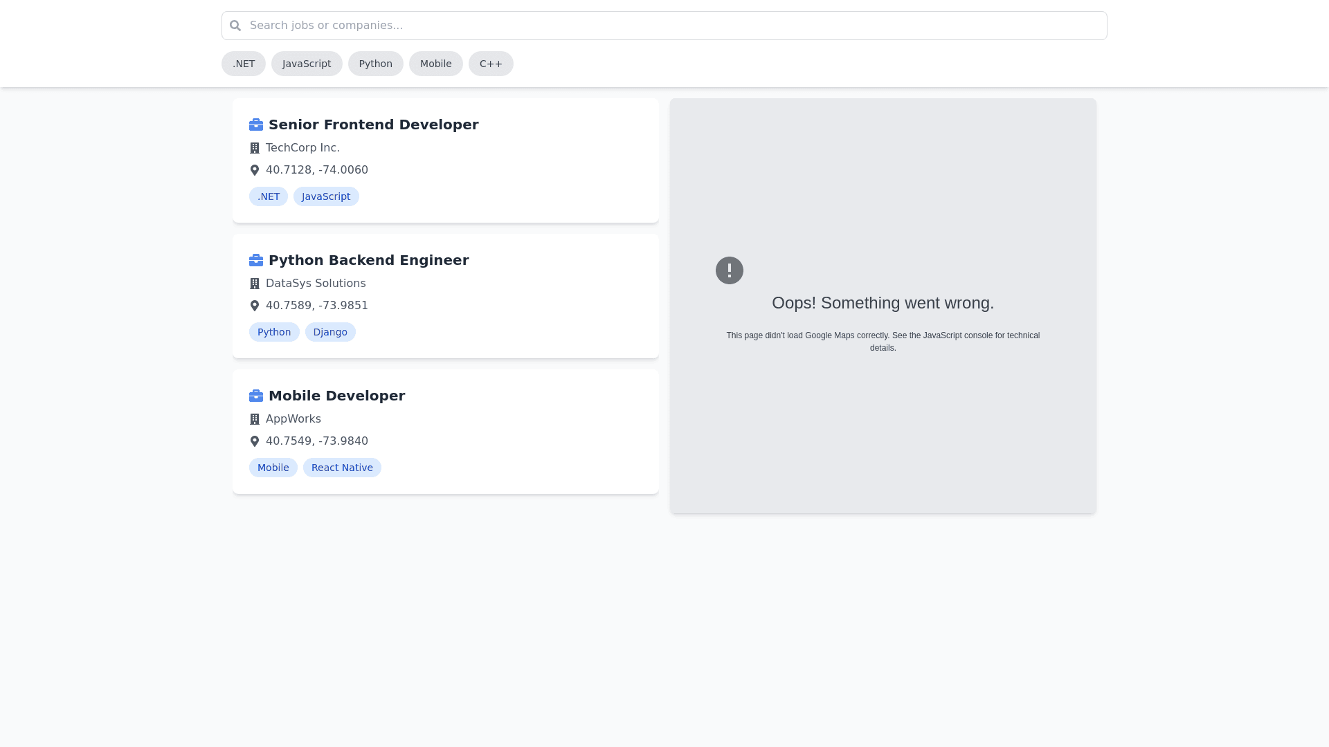
Task: Open the Senior Frontend Developer job title
Action: pos(373,124)
